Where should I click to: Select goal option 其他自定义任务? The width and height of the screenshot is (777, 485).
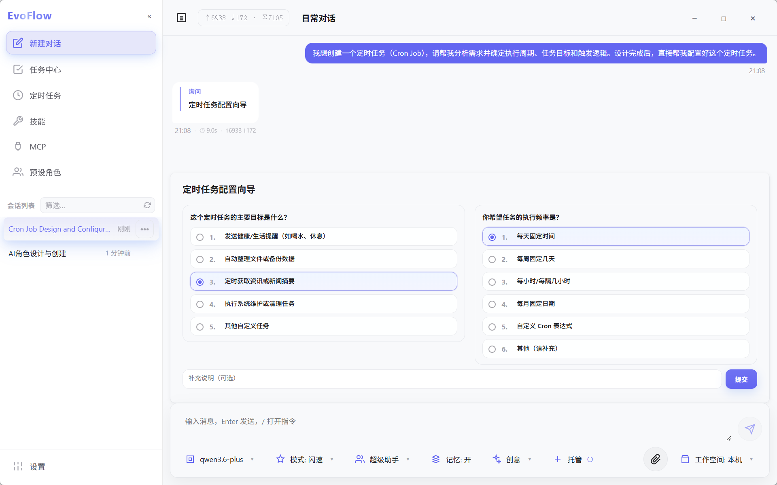(324, 326)
